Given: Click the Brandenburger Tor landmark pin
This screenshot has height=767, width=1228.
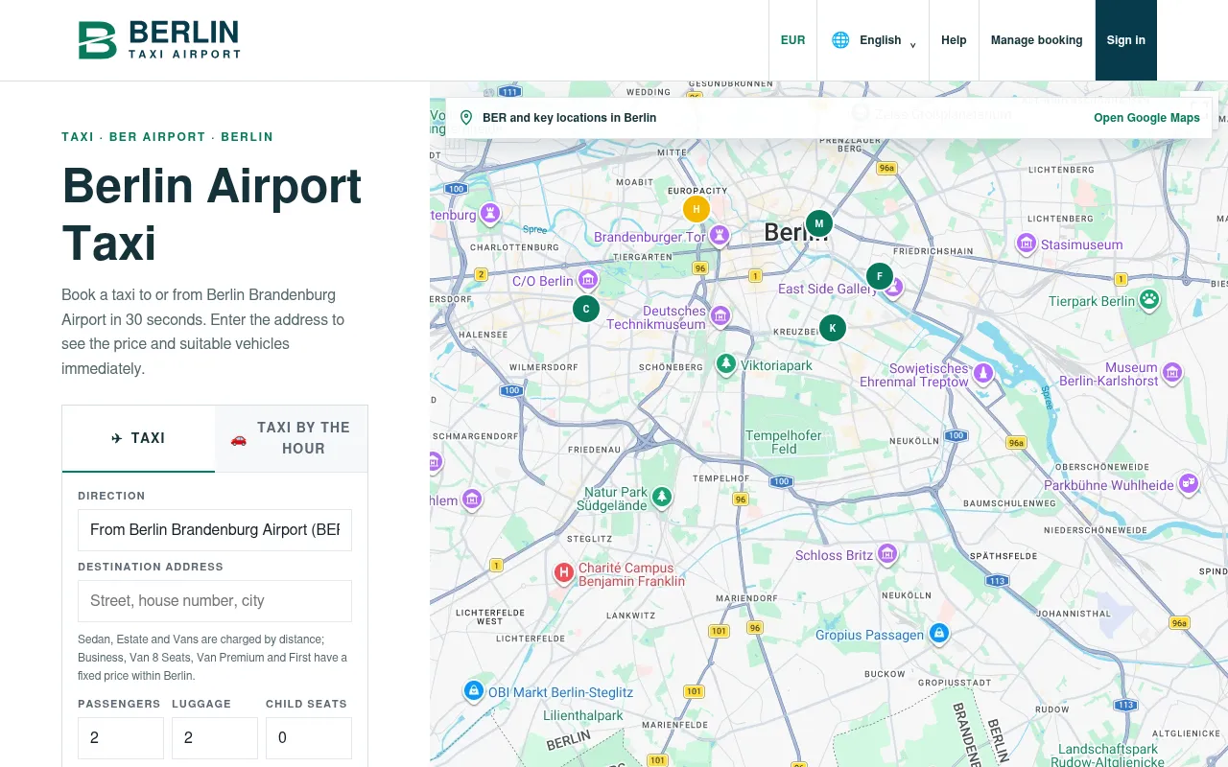Looking at the screenshot, I should click(x=720, y=235).
